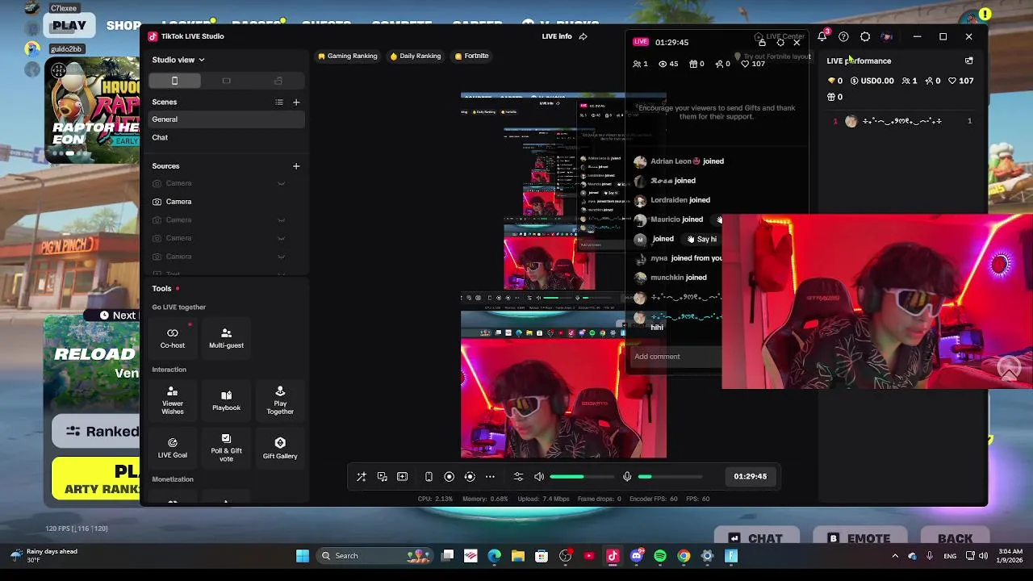Click the record button in bottom toolbar
The height and width of the screenshot is (581, 1033).
pos(450,477)
